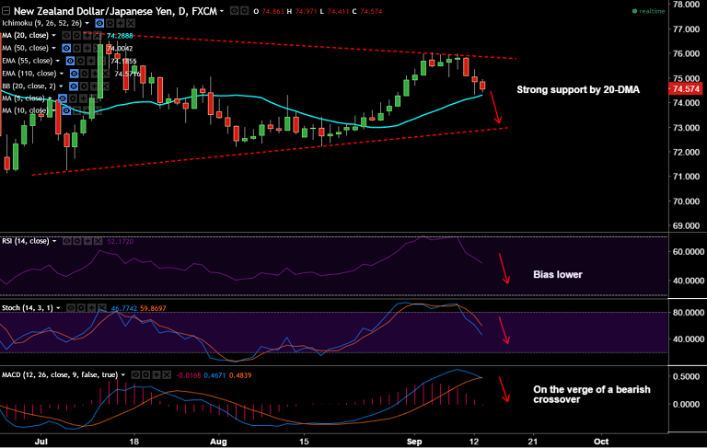Click the plus icon beside EMA (55, close)
The width and height of the screenshot is (707, 448).
pos(91,61)
